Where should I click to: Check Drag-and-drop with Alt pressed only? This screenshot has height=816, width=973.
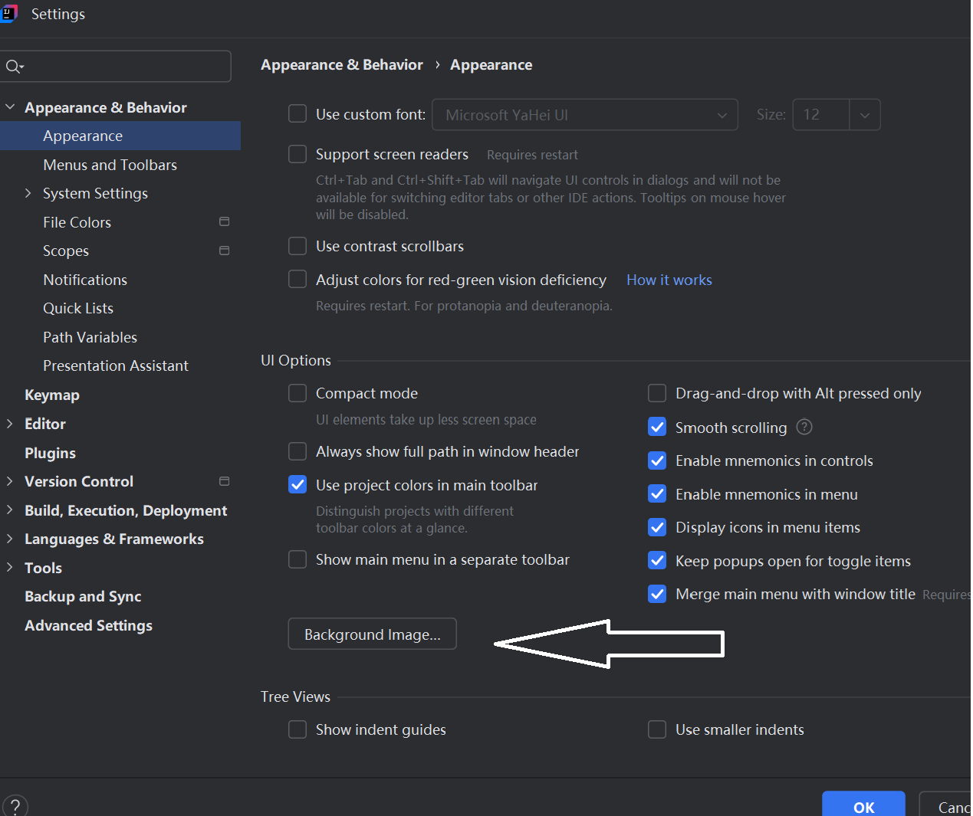tap(657, 393)
